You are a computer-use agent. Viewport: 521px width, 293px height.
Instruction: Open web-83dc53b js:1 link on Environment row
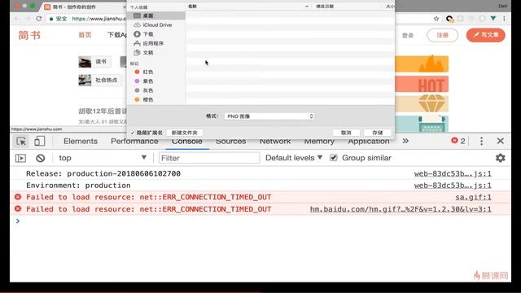point(453,185)
